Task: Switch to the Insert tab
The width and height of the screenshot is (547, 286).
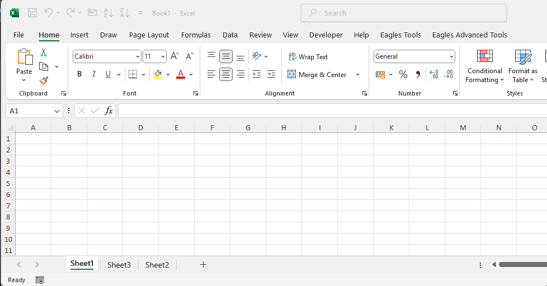Action: click(79, 35)
